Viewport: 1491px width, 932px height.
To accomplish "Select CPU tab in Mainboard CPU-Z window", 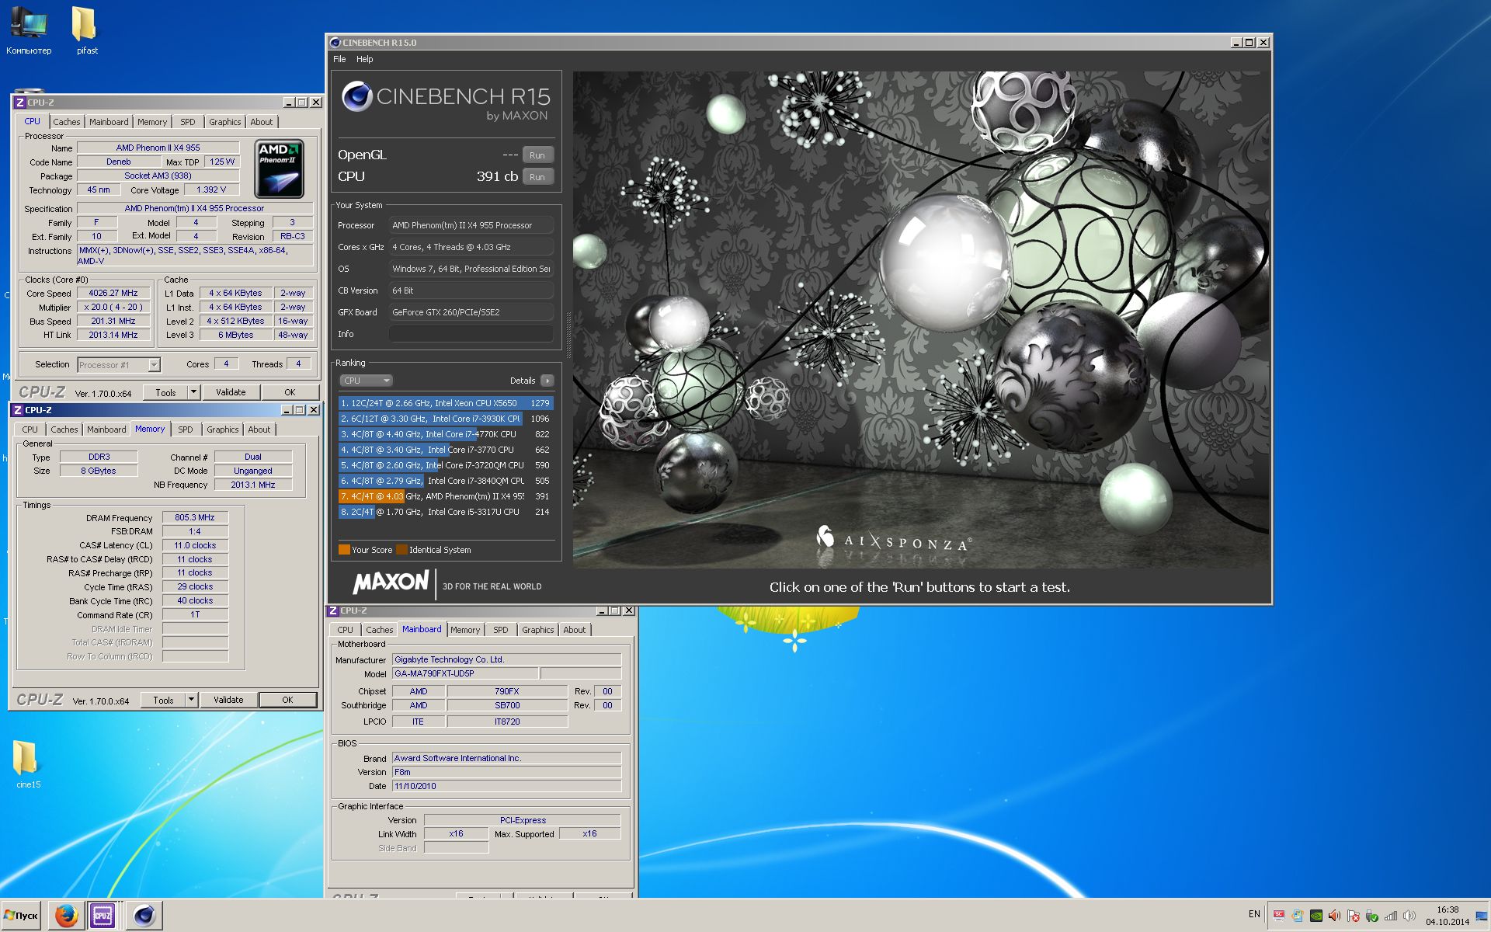I will pyautogui.click(x=346, y=630).
